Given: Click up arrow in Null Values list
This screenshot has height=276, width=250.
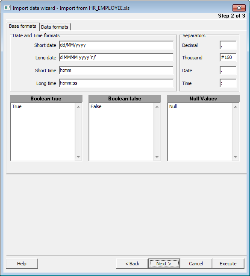Looking at the screenshot, I should point(235,107).
